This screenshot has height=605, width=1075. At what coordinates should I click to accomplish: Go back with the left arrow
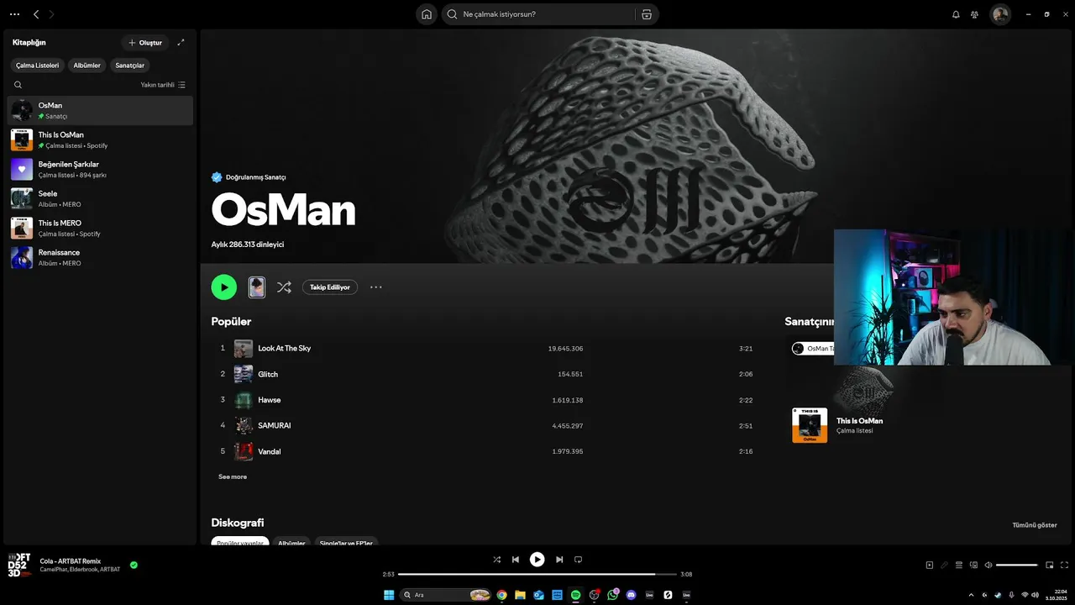(36, 14)
